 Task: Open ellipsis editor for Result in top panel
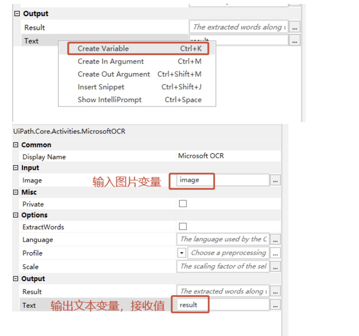(294, 27)
